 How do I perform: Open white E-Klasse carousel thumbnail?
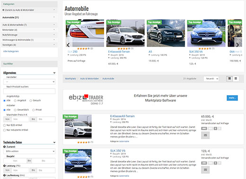(x=125, y=33)
